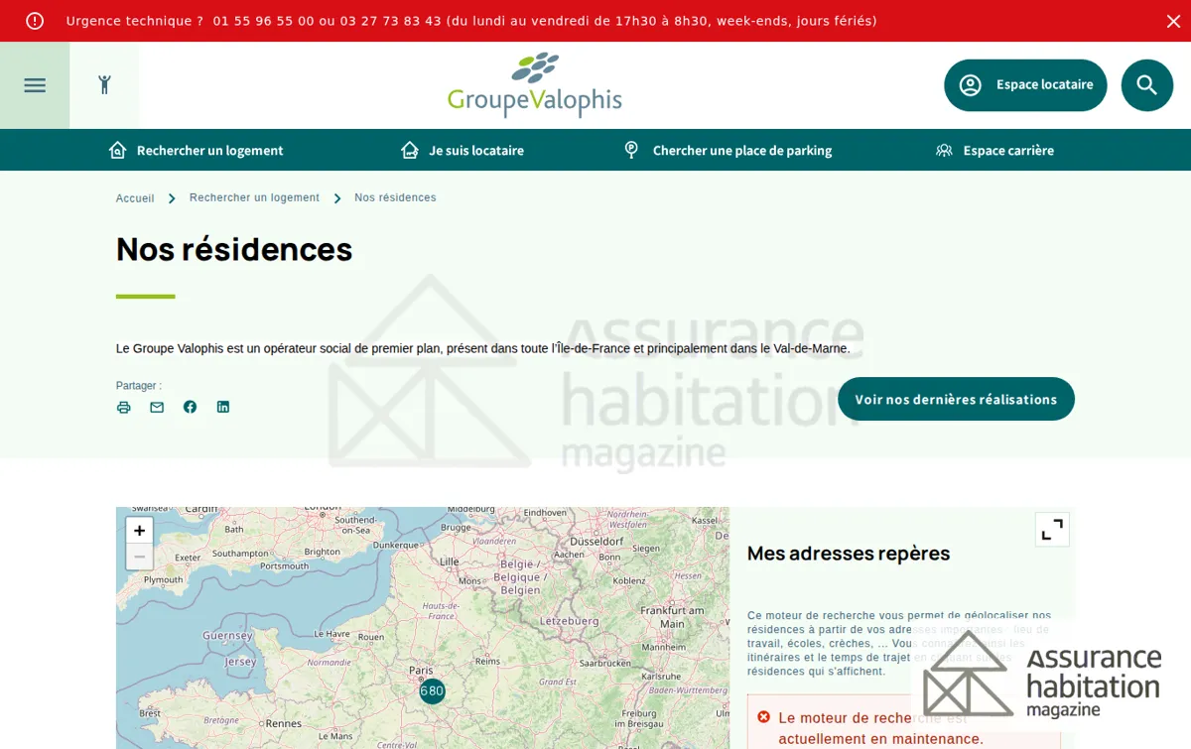Viewport: 1191px width, 749px height.
Task: Open the accessibility options icon
Action: click(x=104, y=85)
